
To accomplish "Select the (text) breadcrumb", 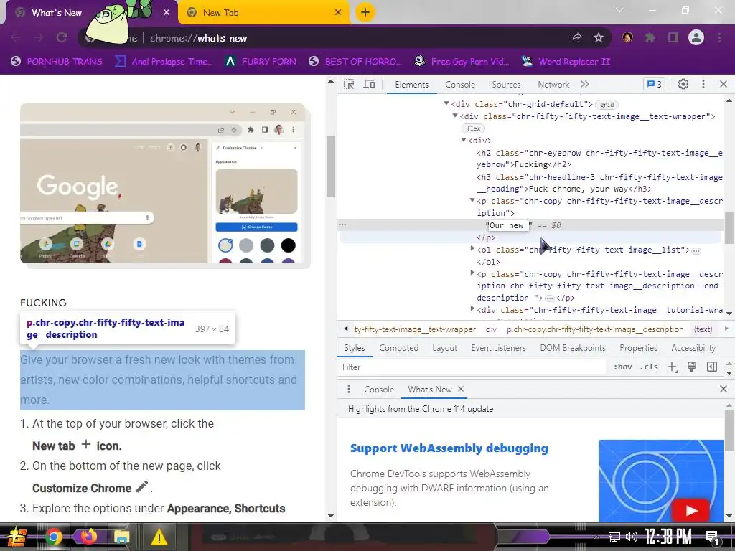I will (703, 329).
